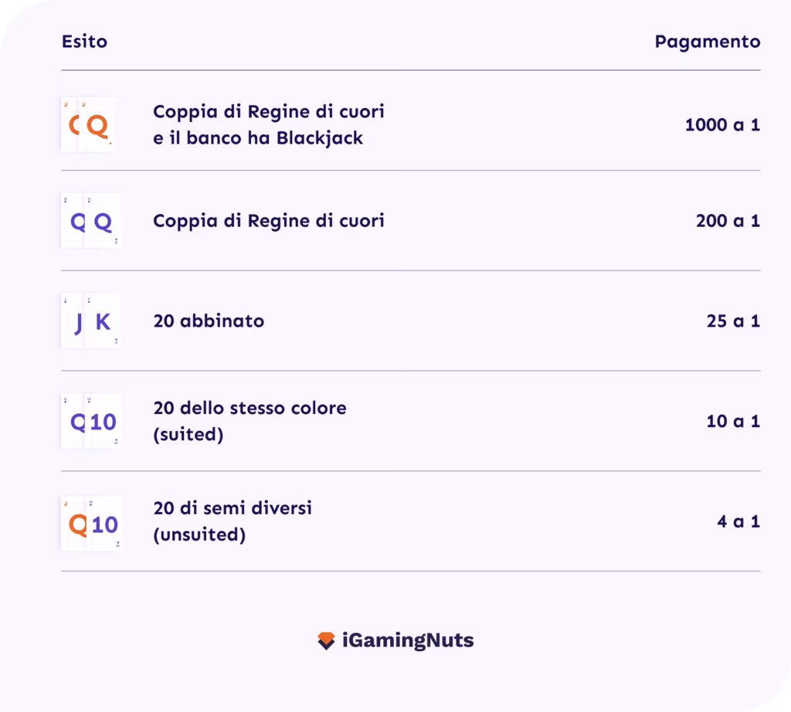Screen dimensions: 791x712
Task: Select the 10 a 1 payout value
Action: point(732,422)
